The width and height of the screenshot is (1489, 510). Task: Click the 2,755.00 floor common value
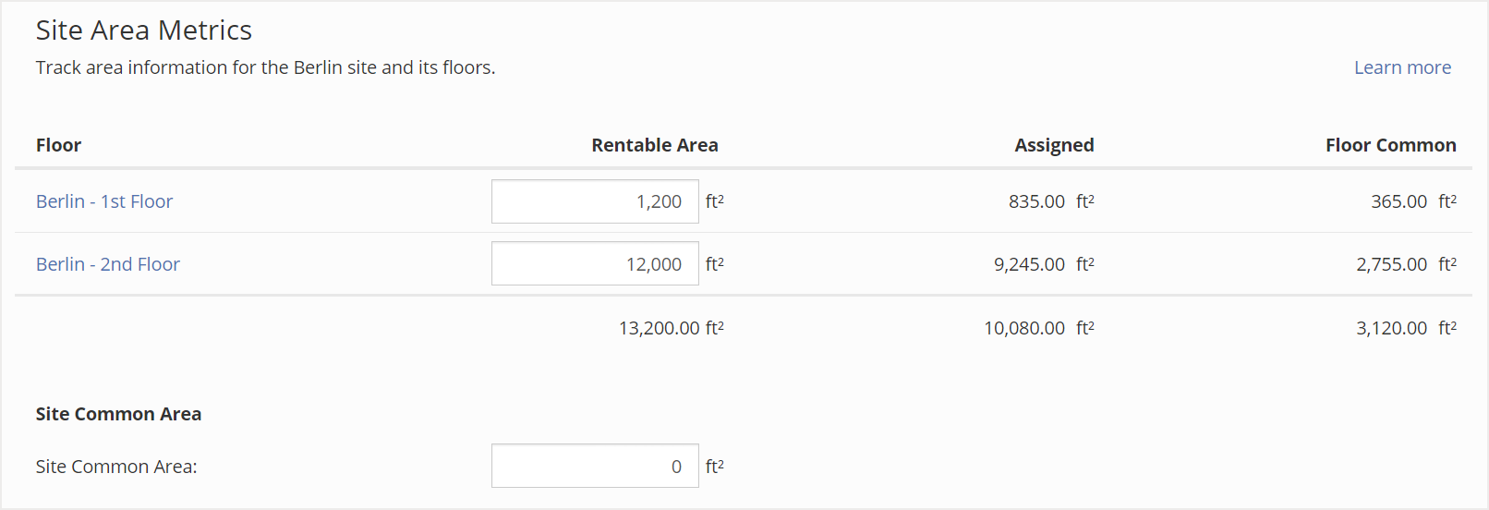tap(1391, 264)
